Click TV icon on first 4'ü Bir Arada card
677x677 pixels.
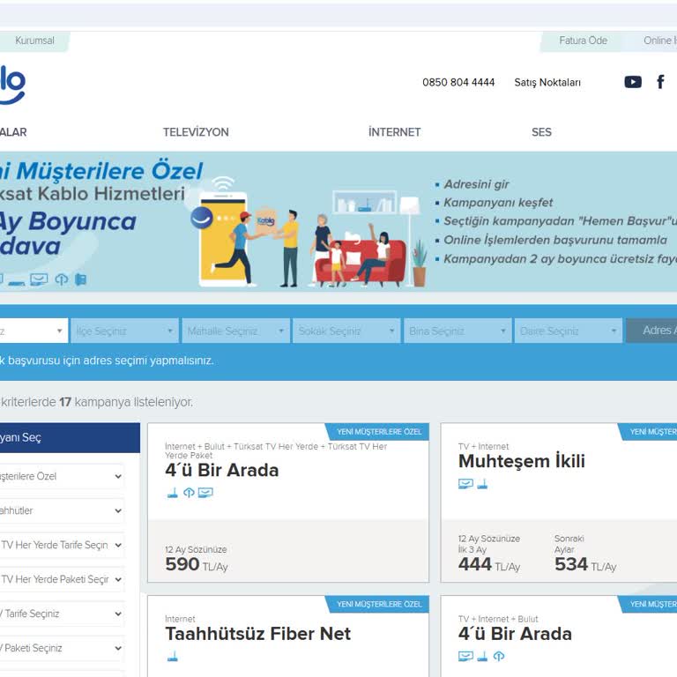point(205,493)
